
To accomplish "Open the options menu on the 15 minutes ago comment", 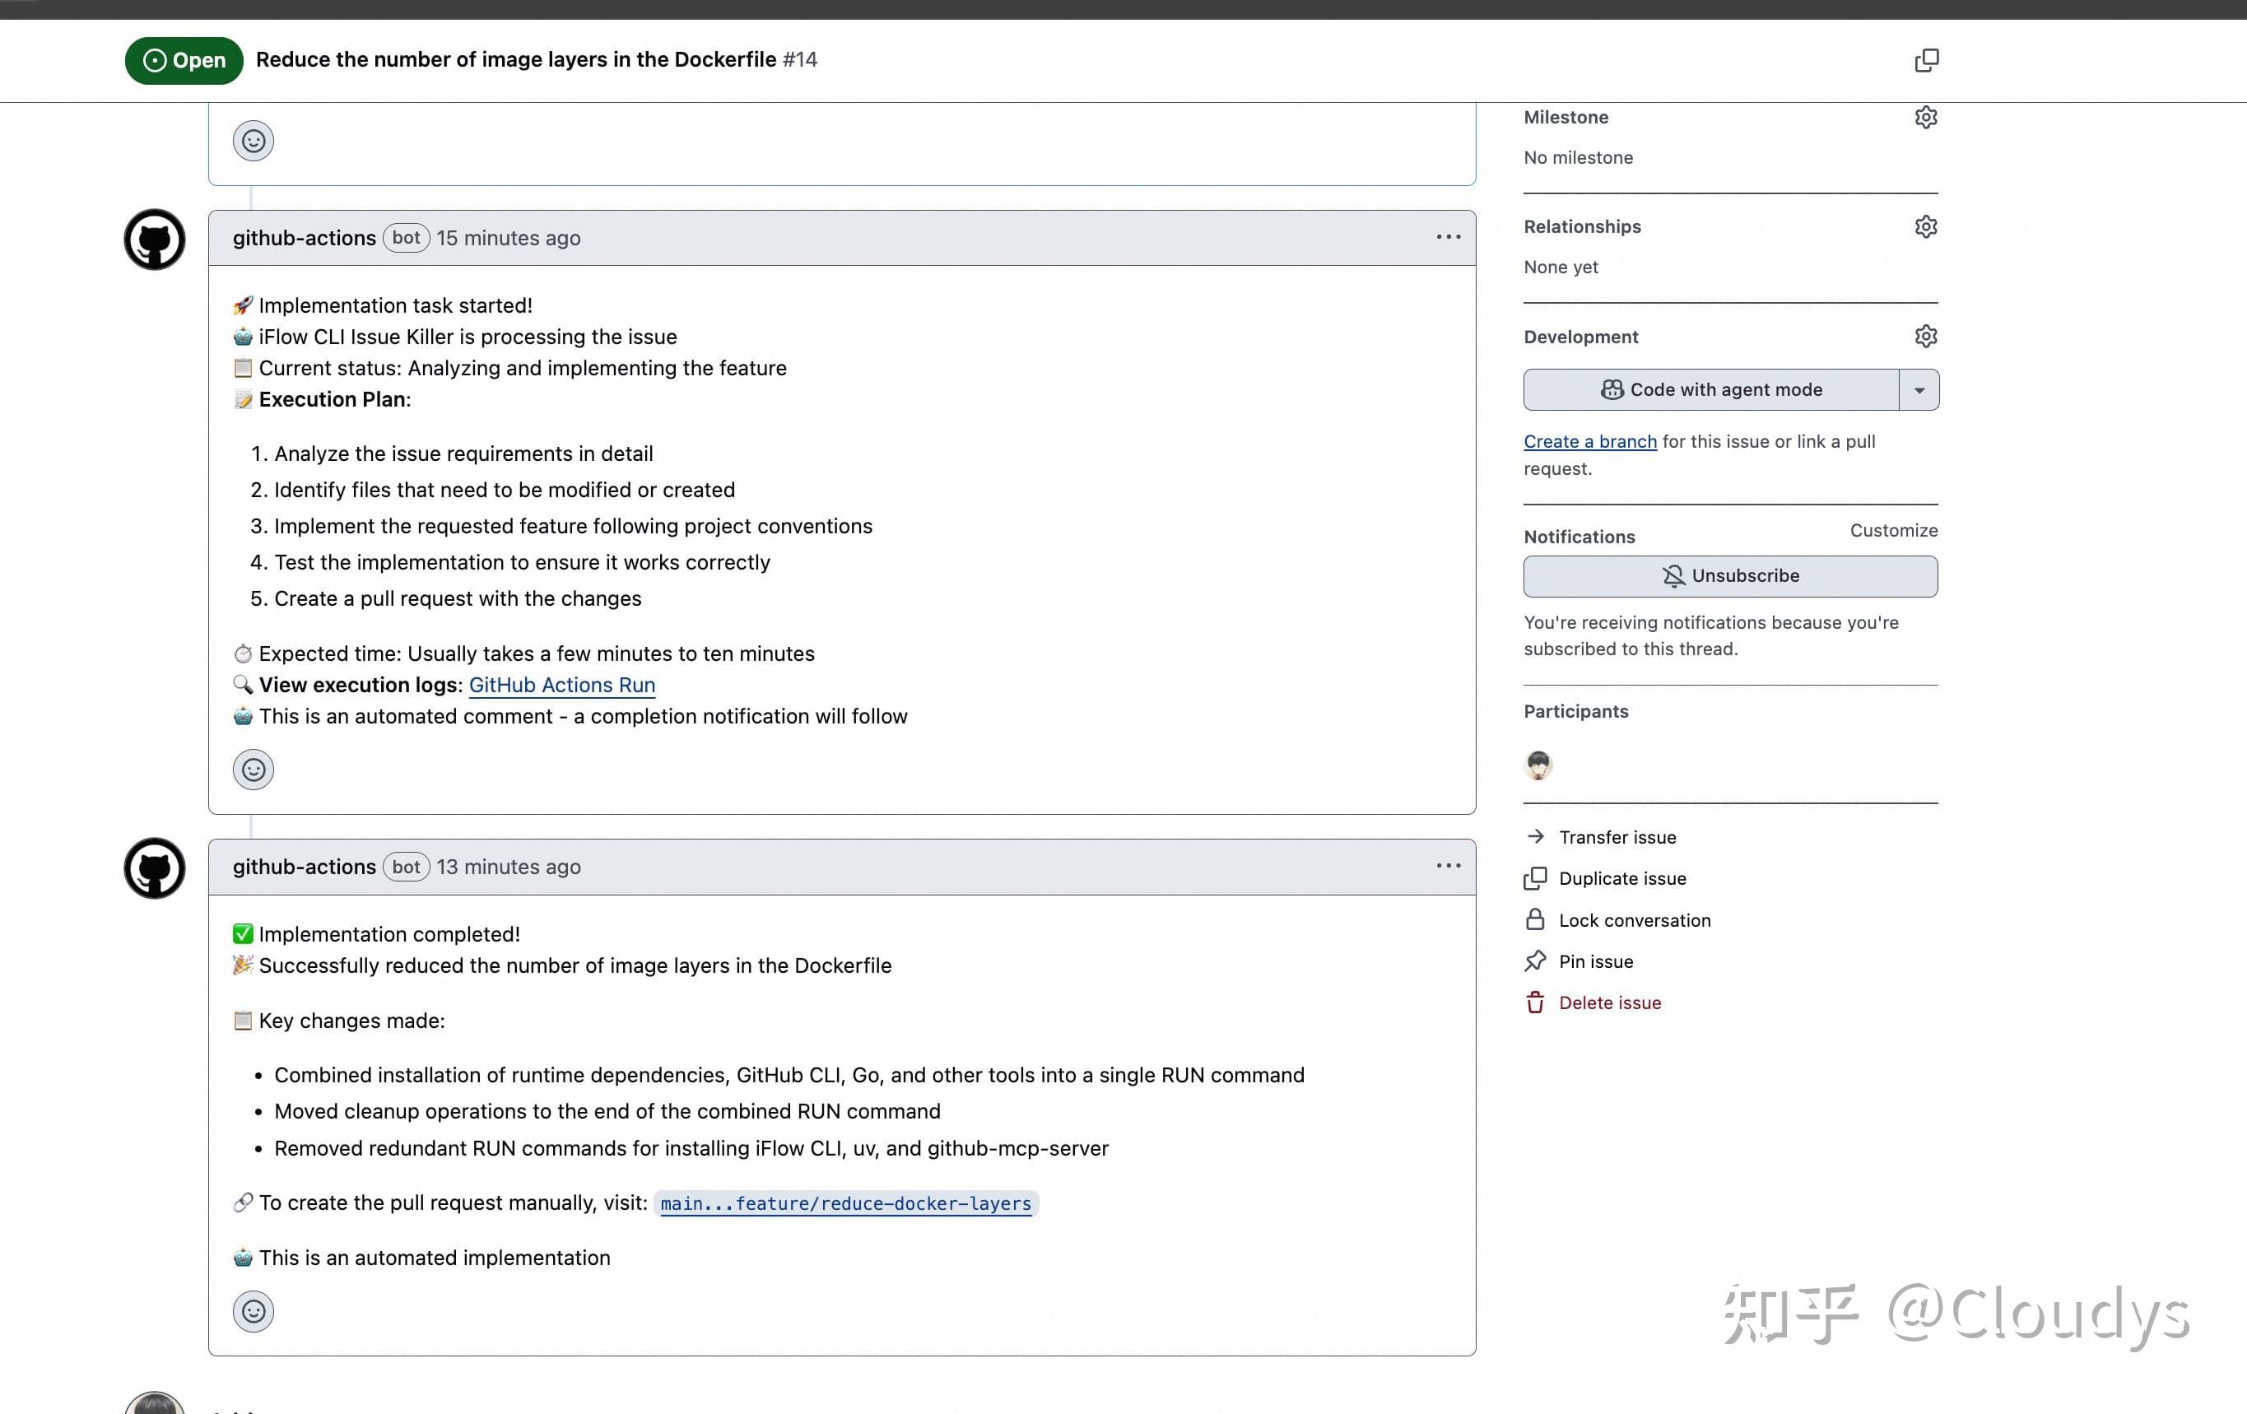I will click(x=1447, y=238).
